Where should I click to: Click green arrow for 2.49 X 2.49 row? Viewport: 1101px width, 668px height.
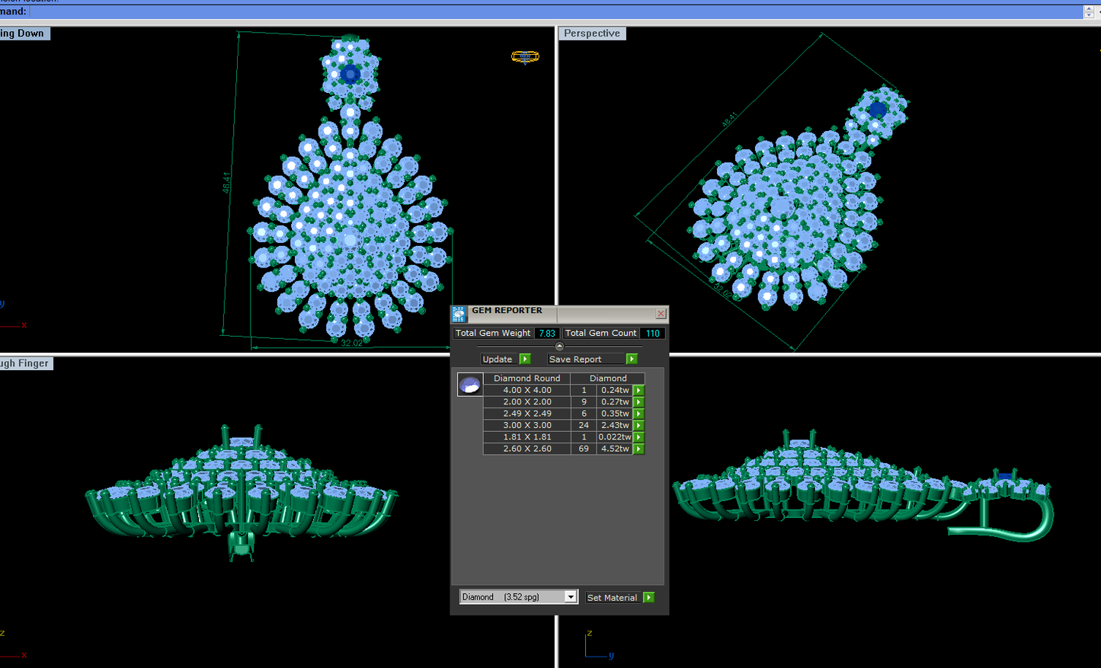tap(639, 414)
